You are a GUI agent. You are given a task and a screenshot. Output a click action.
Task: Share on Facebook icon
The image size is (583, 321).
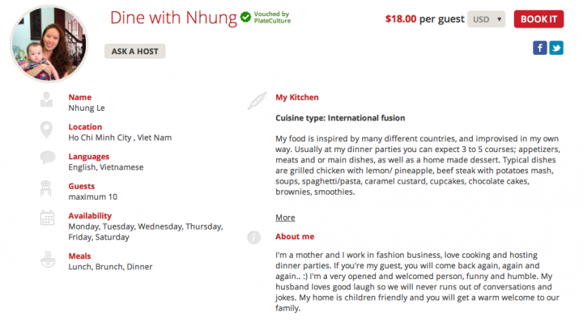(539, 48)
